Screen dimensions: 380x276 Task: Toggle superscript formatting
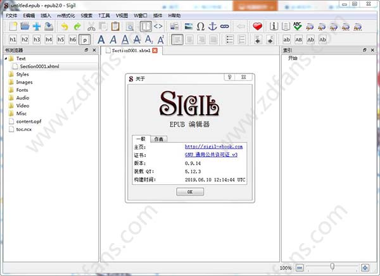161,39
